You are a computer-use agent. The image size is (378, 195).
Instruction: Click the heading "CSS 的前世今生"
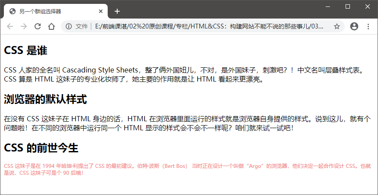pos(41,148)
